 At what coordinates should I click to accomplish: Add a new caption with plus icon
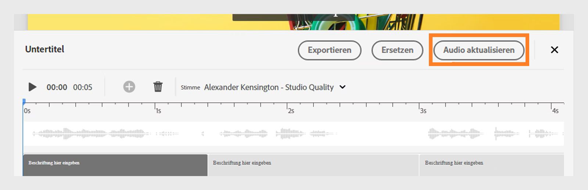pyautogui.click(x=129, y=87)
